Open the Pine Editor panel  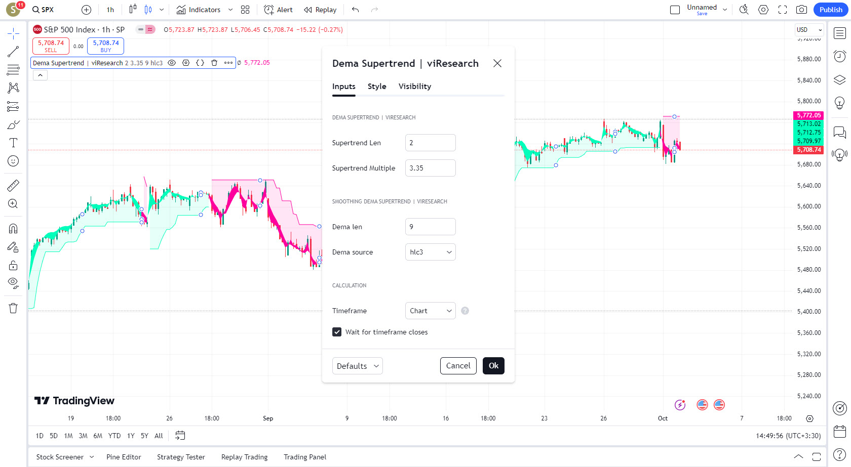pos(124,457)
